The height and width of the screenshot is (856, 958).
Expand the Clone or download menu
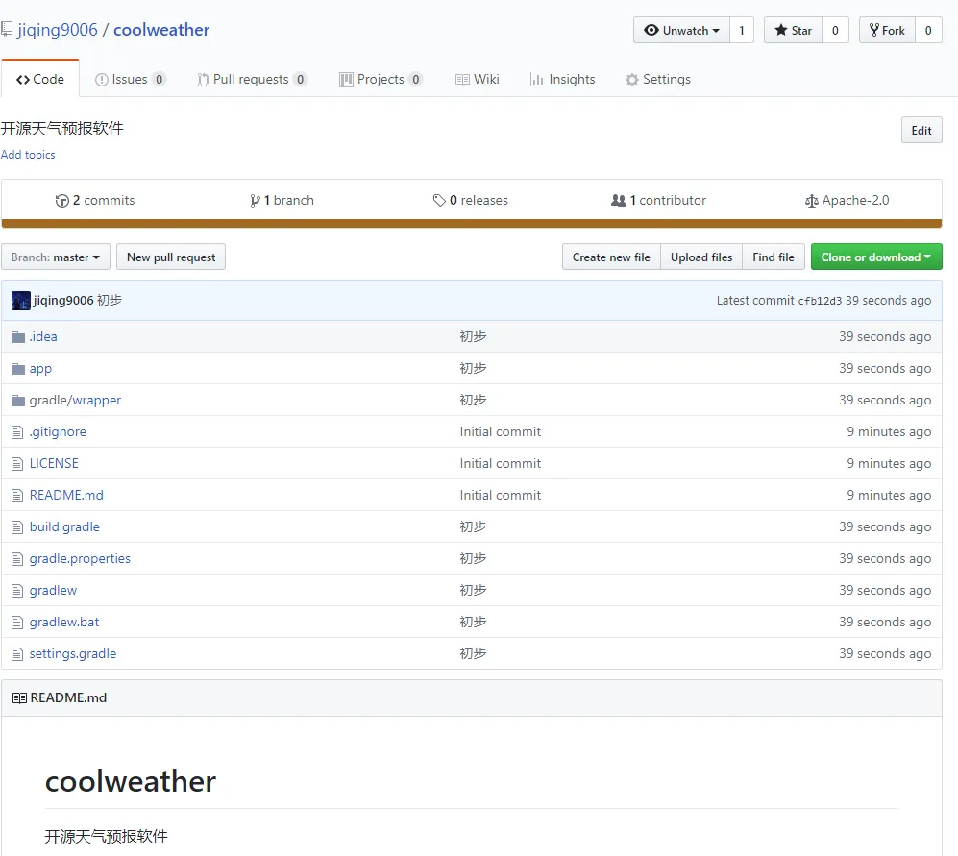pyautogui.click(x=876, y=257)
